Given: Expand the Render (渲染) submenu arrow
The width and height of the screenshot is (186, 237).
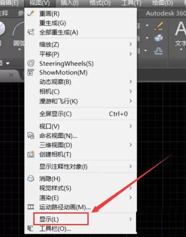Looking at the screenshot, I should (x=131, y=198).
